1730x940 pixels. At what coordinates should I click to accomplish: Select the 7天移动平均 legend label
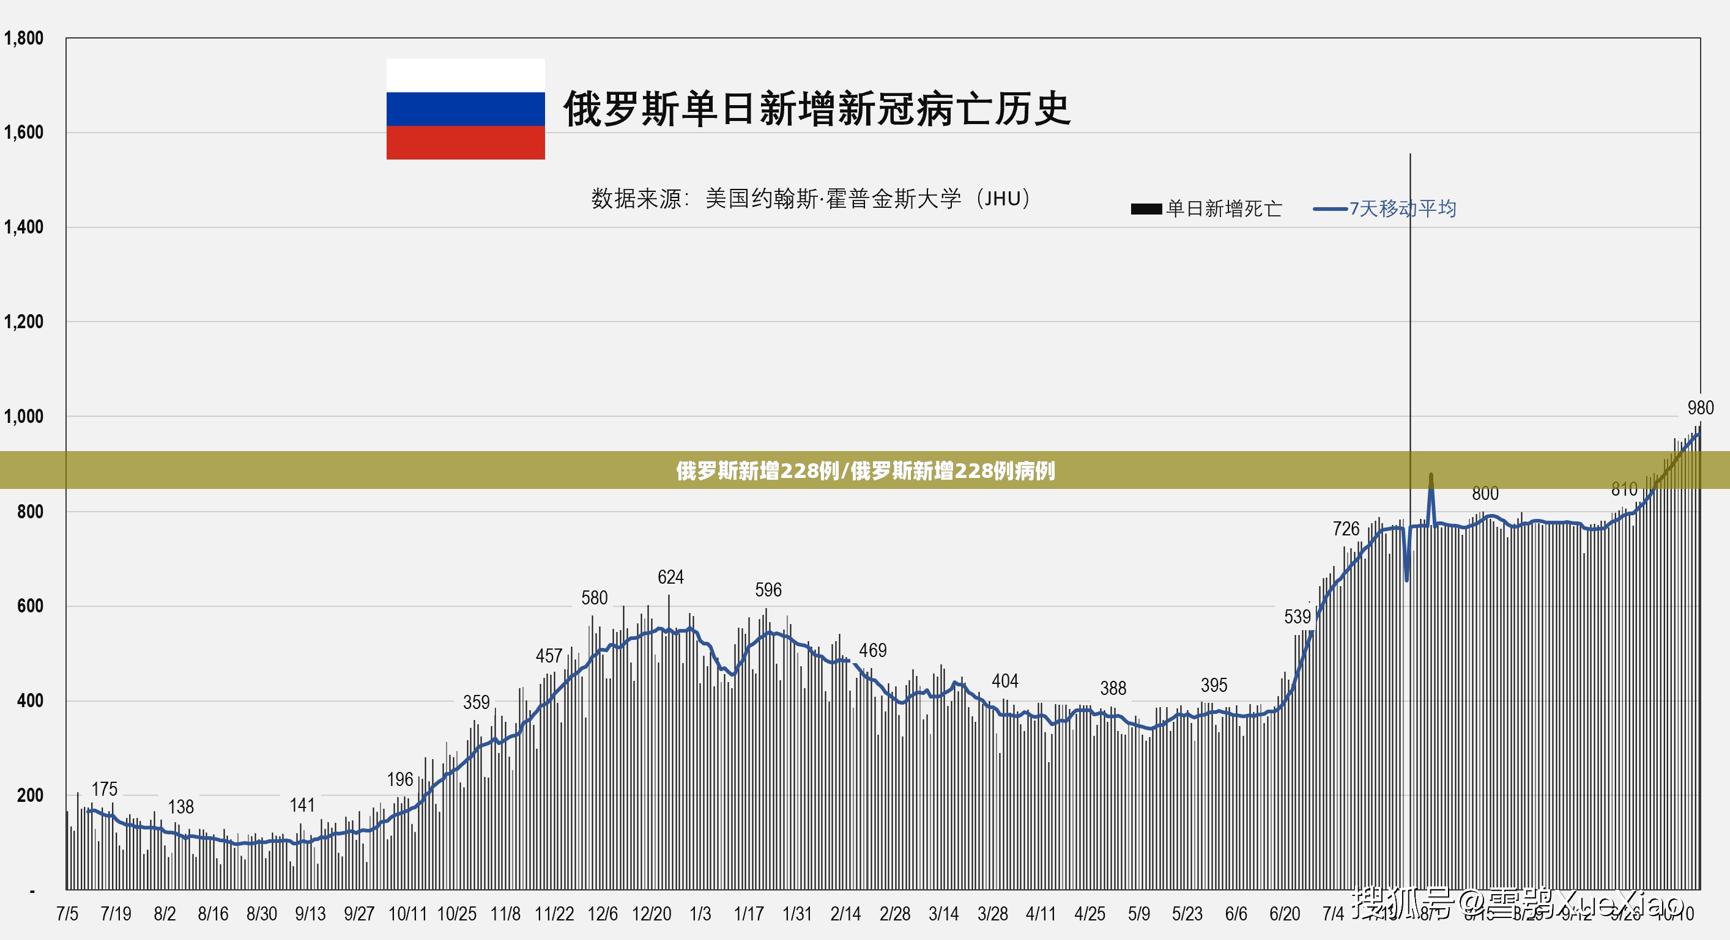[x=1403, y=208]
